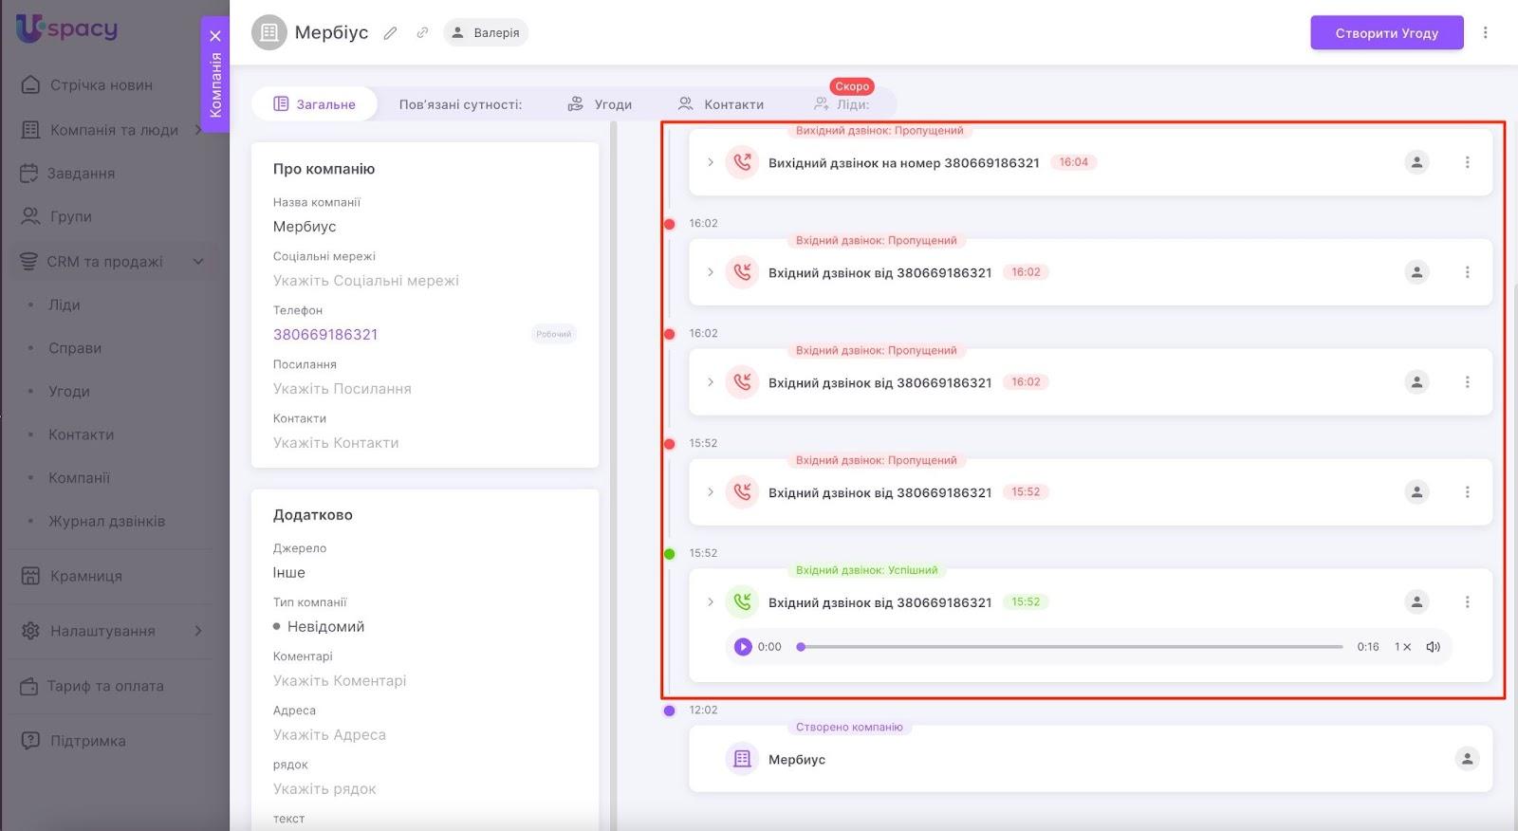Click the Укажіть Адреса field
Screen dimensions: 1518x831
pyautogui.click(x=329, y=735)
